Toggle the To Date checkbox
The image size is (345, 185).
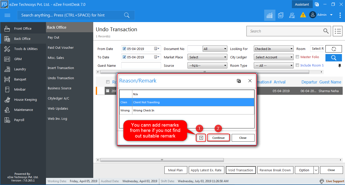pos(124,57)
